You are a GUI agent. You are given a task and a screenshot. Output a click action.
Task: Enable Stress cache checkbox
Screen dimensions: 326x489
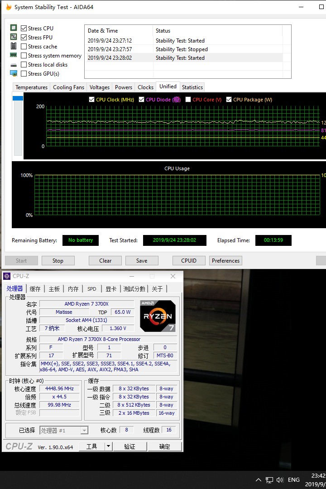click(x=24, y=47)
